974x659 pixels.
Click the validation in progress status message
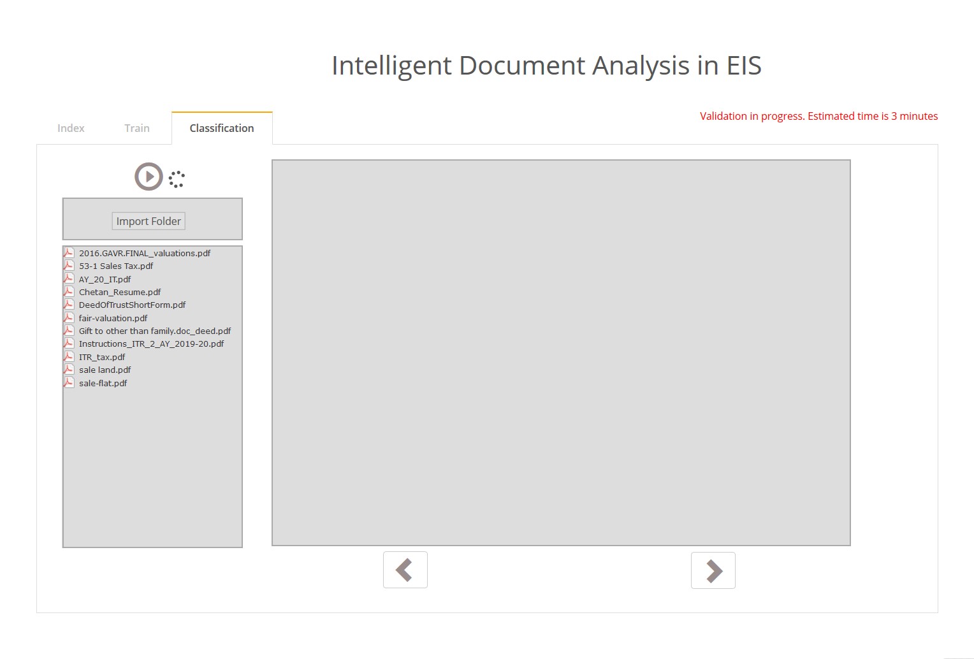point(819,116)
